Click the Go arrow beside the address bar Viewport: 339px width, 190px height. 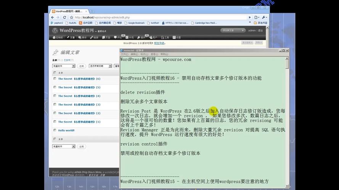click(250, 17)
